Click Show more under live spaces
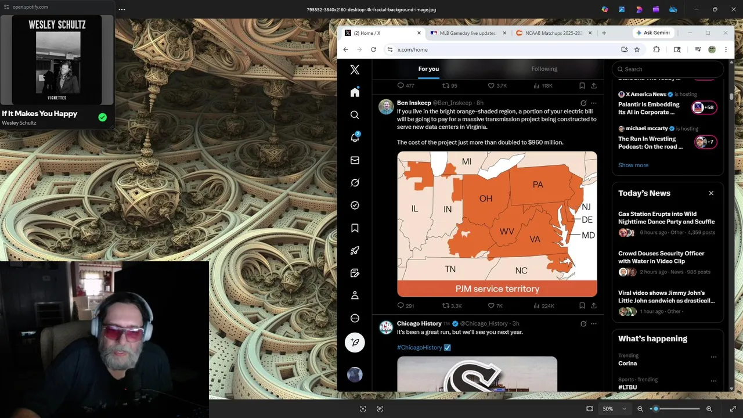The height and width of the screenshot is (418, 743). [x=633, y=165]
